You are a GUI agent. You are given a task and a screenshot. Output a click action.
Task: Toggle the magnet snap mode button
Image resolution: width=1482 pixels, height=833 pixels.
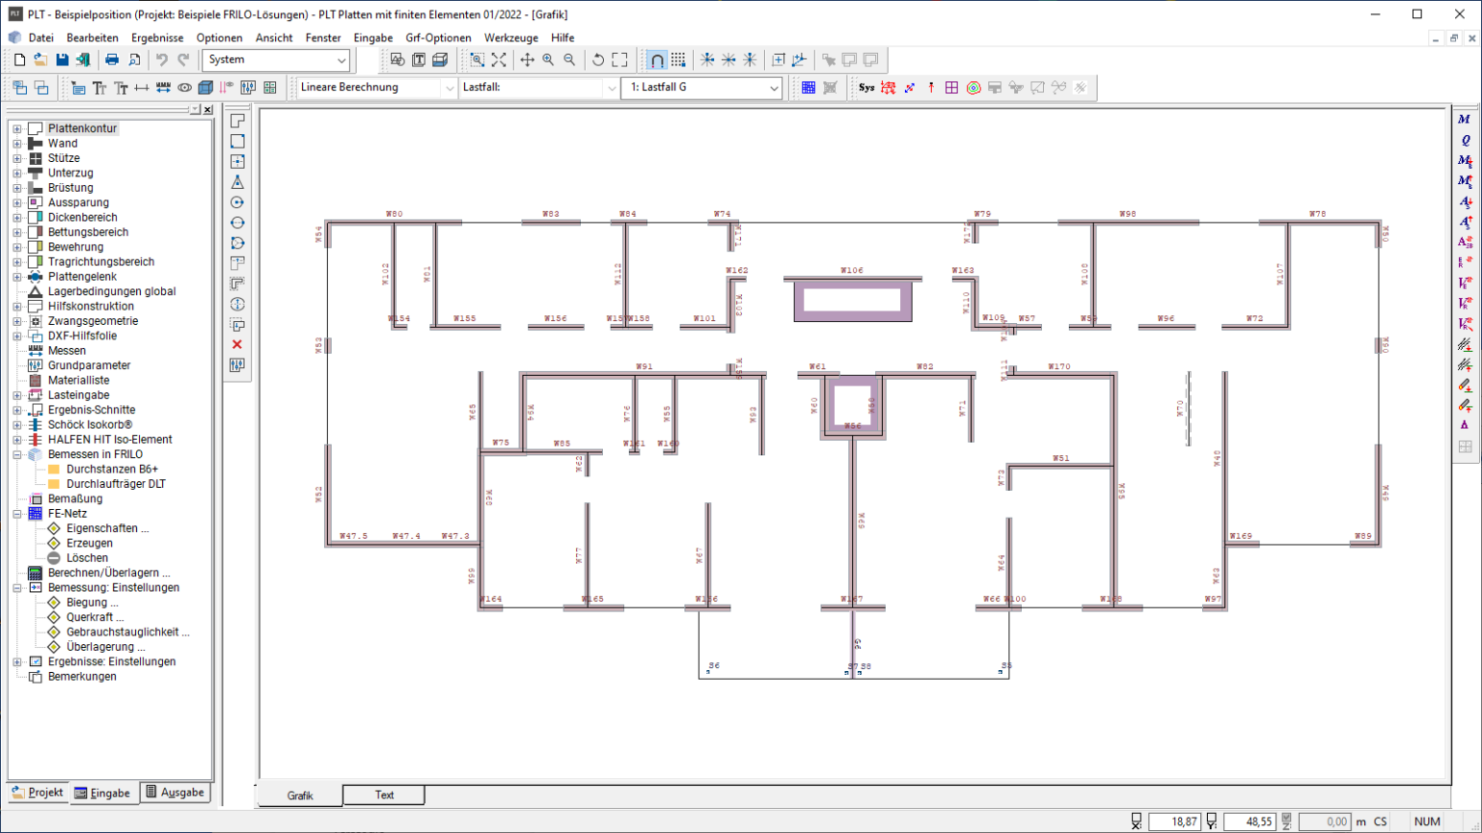click(657, 60)
